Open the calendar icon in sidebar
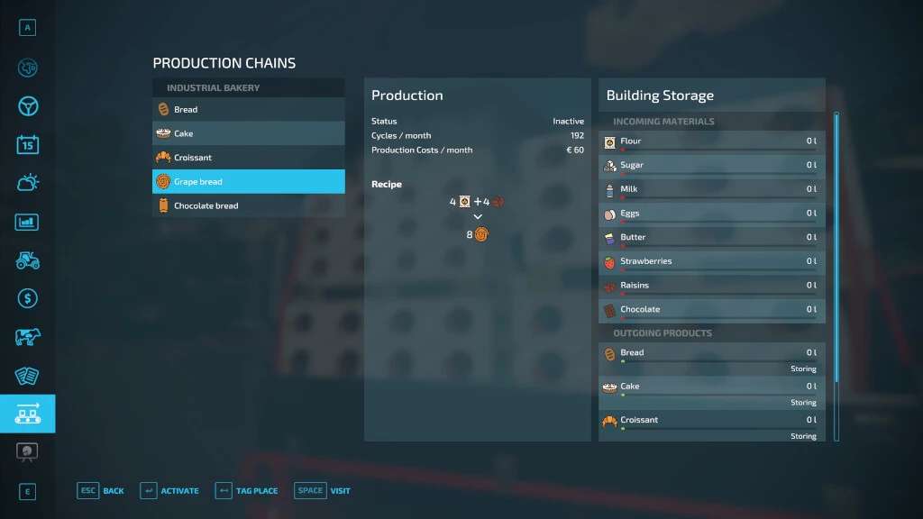The image size is (923, 519). coord(27,144)
